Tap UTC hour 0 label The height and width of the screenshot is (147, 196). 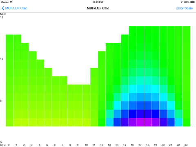coord(9,145)
